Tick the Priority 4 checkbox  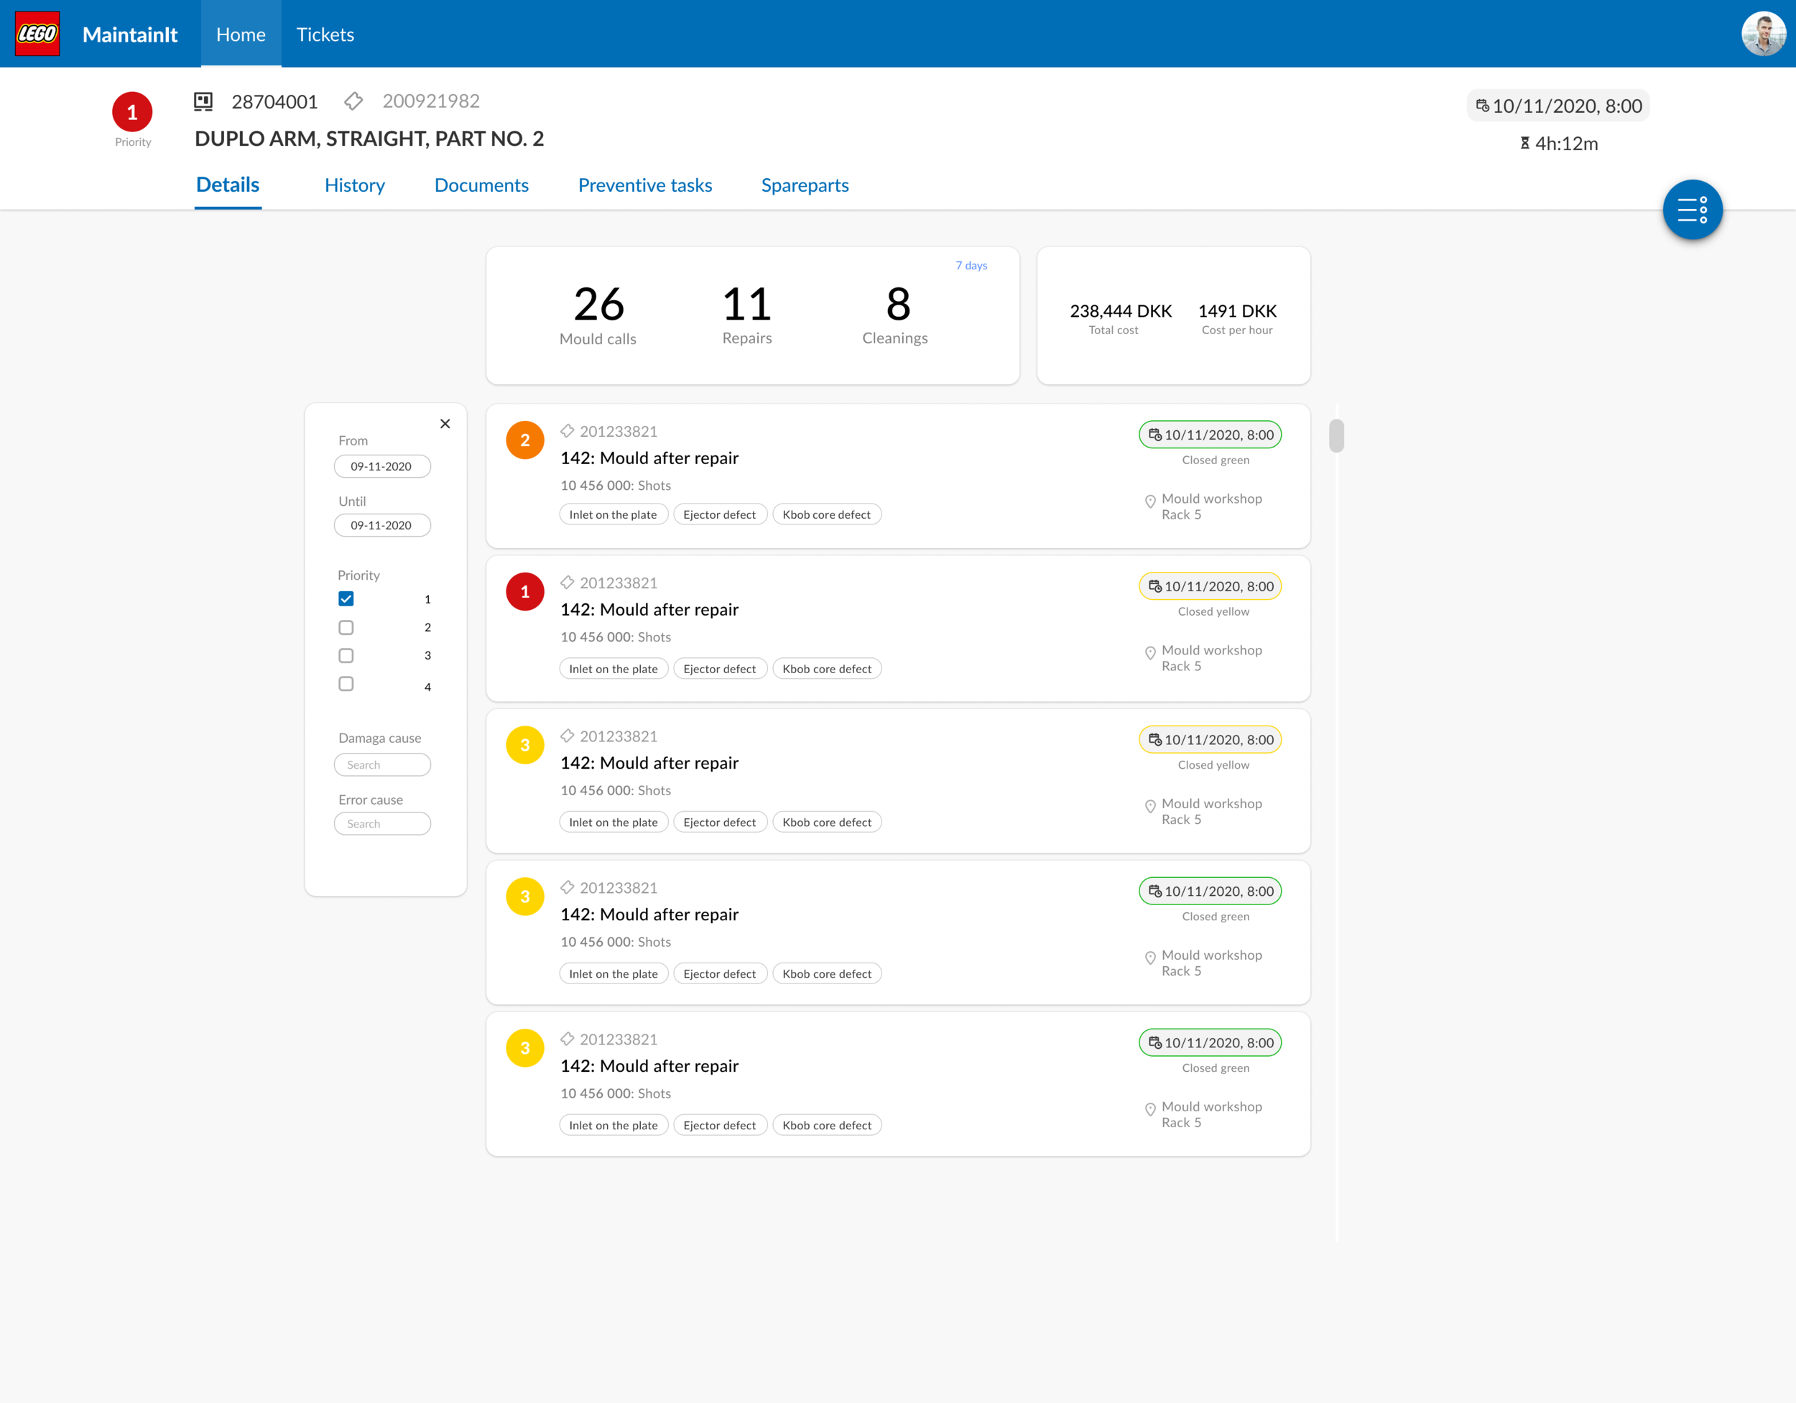(346, 684)
